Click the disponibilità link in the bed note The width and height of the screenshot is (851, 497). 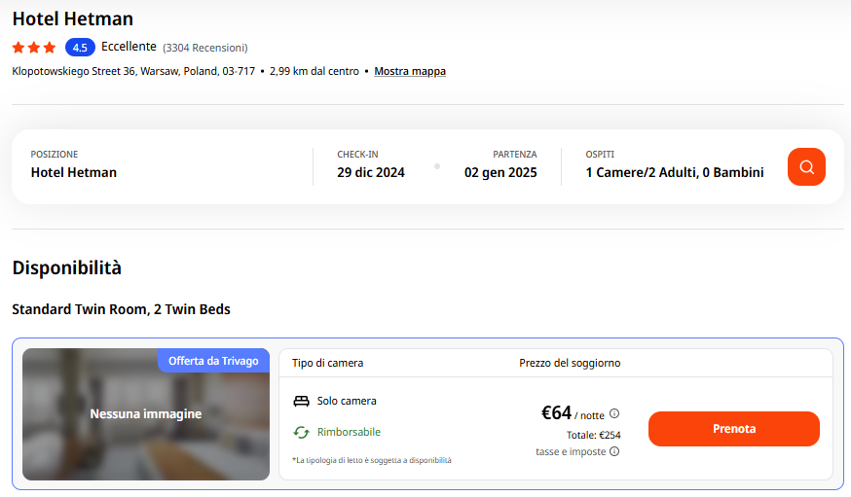click(430, 460)
